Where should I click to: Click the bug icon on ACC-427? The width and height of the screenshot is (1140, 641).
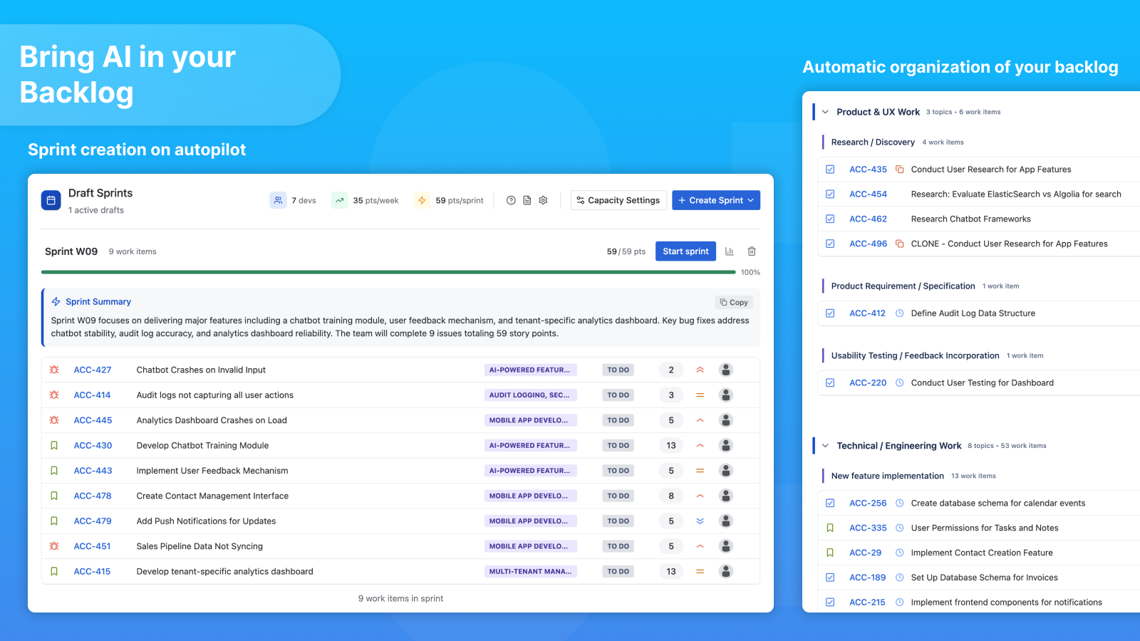point(53,370)
